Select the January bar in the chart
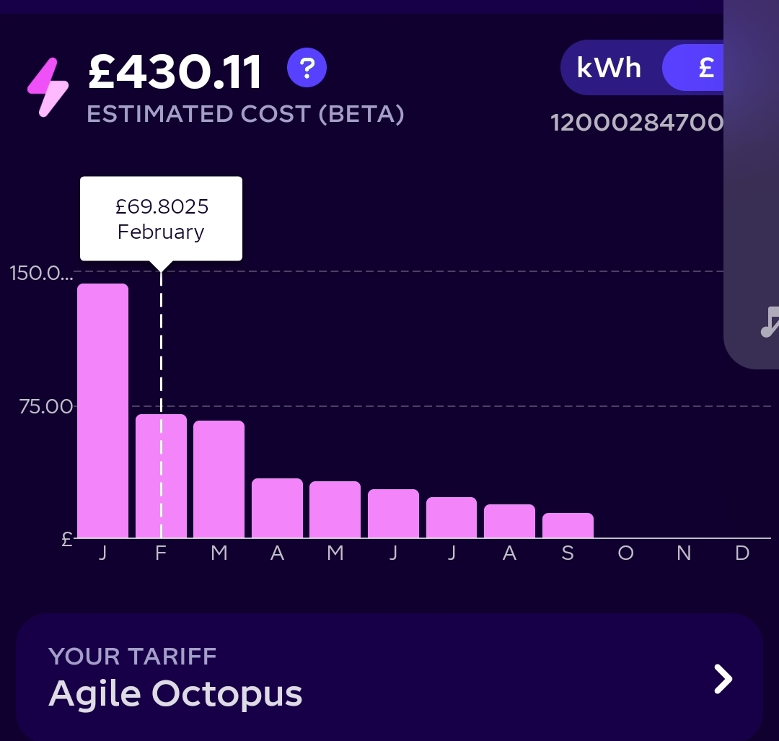The height and width of the screenshot is (741, 779). (x=103, y=411)
